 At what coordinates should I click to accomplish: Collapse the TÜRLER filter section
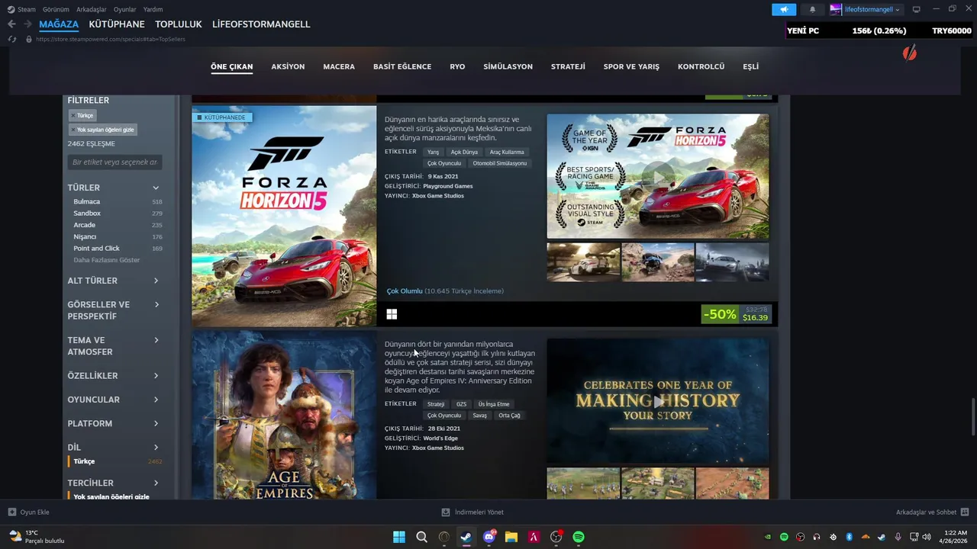pyautogui.click(x=156, y=188)
